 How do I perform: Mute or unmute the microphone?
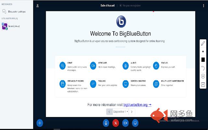106,123
